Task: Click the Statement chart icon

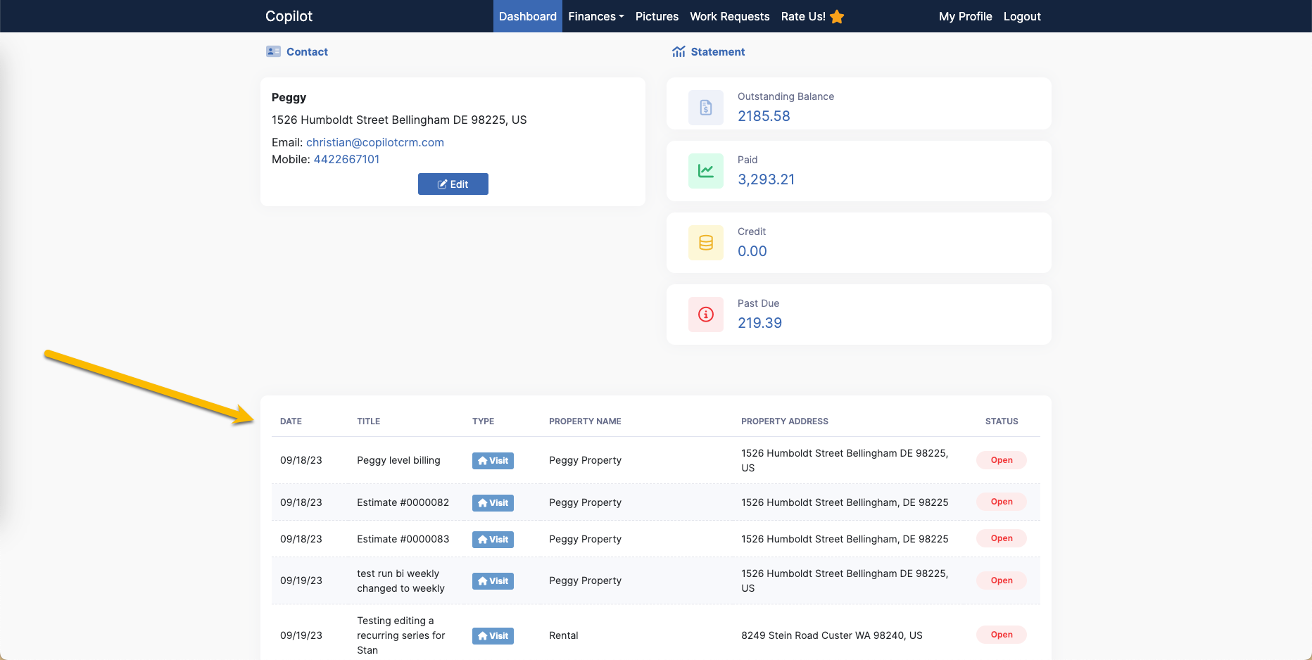Action: 679,51
